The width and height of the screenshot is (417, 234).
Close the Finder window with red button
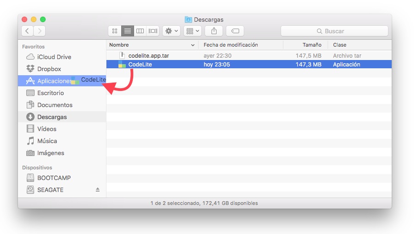tap(24, 19)
